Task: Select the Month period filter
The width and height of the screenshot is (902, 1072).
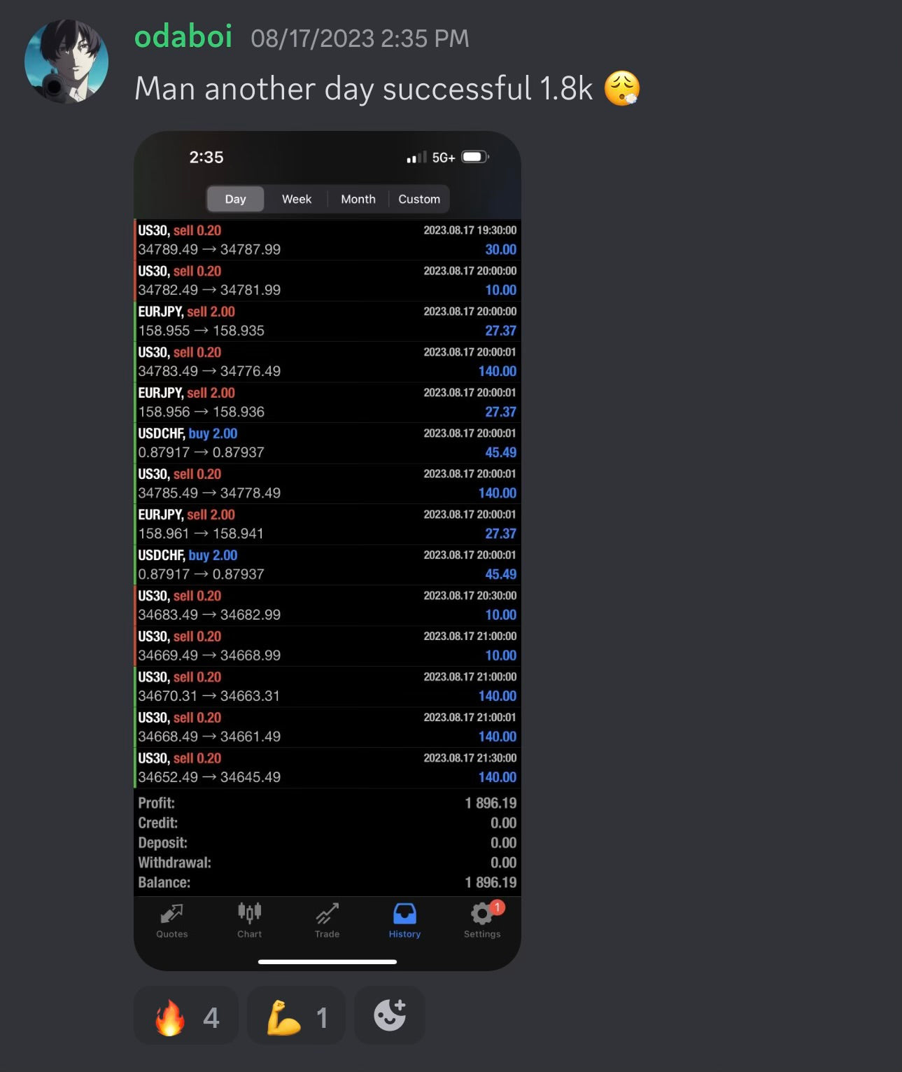Action: pos(358,199)
